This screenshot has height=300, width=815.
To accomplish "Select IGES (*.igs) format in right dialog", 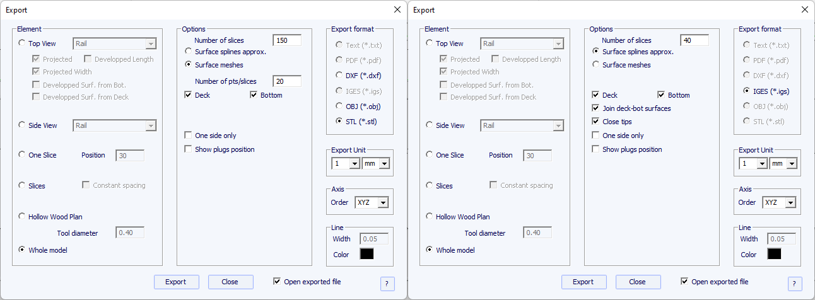I will pyautogui.click(x=748, y=91).
